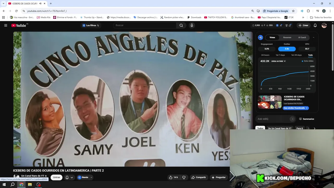Click the Summarize button

click(307, 119)
